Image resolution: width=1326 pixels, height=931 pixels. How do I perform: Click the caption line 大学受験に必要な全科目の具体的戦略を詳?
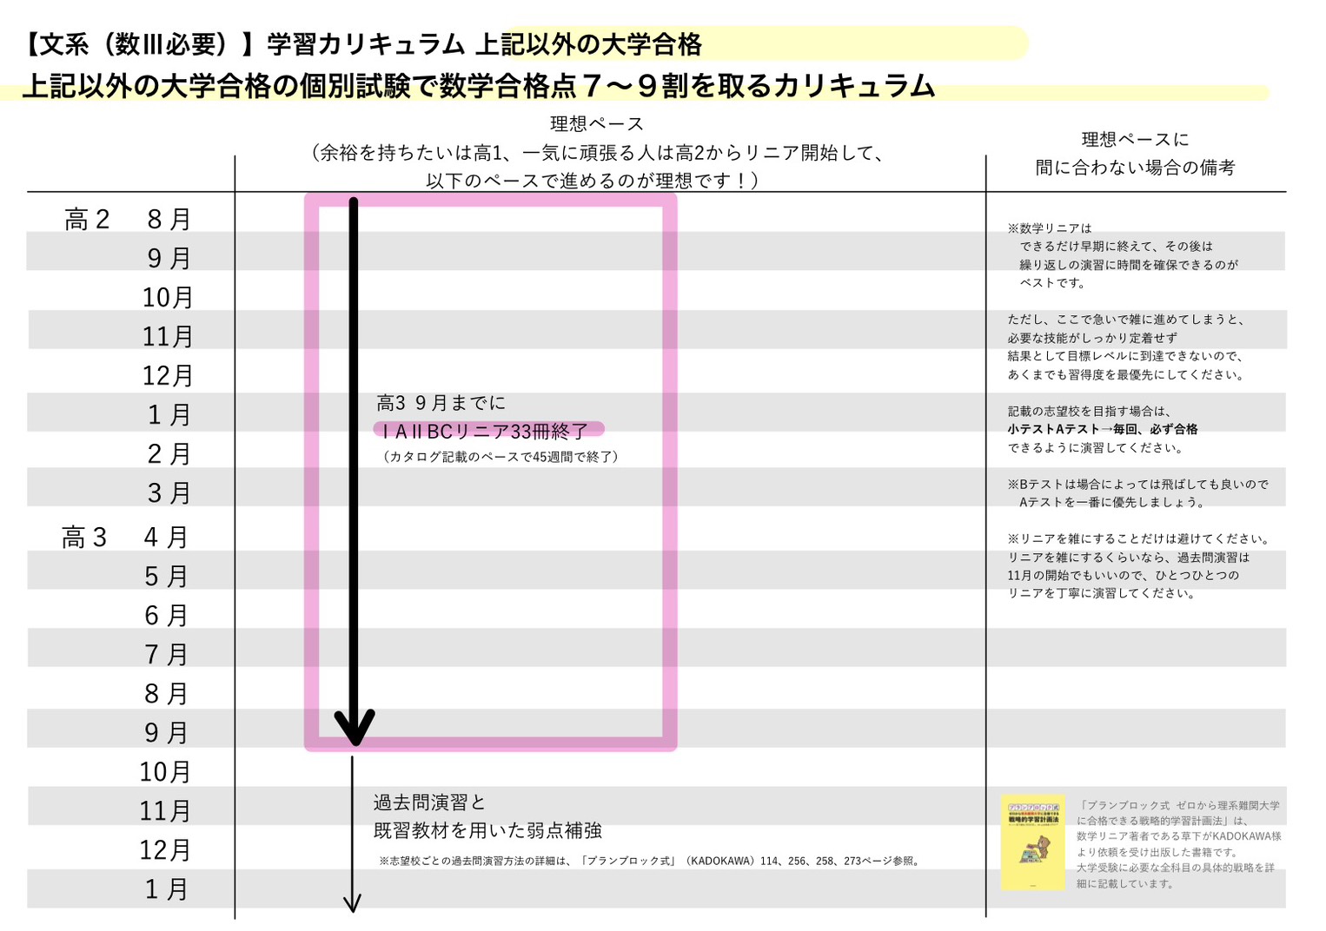tap(1177, 868)
